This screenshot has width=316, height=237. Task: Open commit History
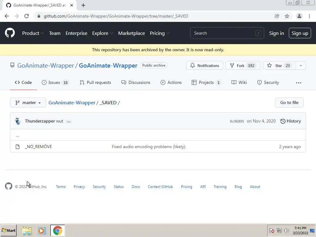[291, 121]
